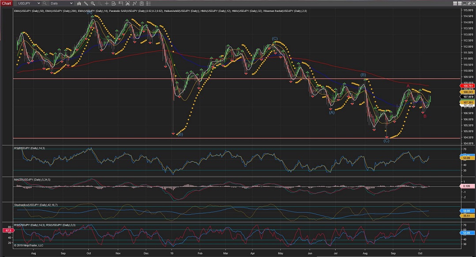
Task: Open the chart style bars icon
Action: point(78,3)
